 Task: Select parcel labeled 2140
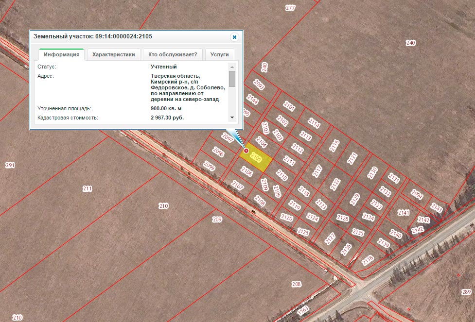pyautogui.click(x=396, y=234)
